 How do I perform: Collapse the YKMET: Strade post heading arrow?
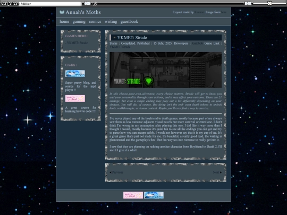[115, 38]
